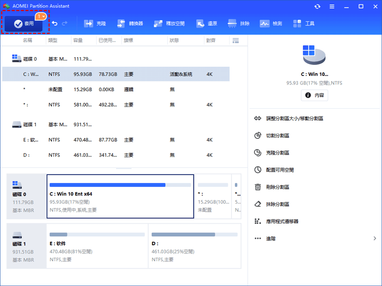Click the split partition pie icon
The width and height of the screenshot is (382, 286).
[257, 136]
